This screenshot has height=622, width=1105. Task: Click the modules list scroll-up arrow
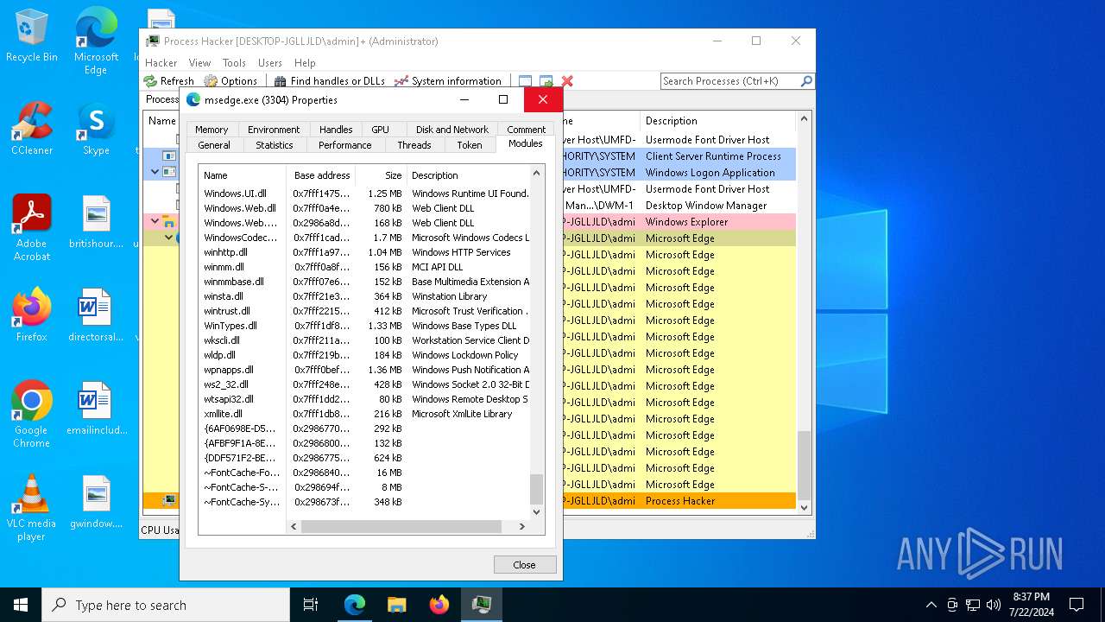pyautogui.click(x=536, y=173)
